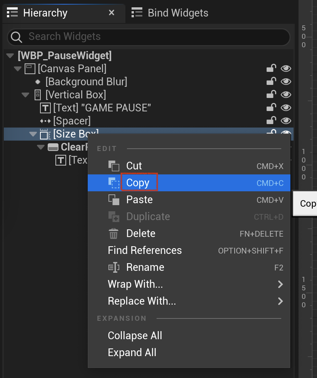Click the Size Box widget icon

(45, 134)
